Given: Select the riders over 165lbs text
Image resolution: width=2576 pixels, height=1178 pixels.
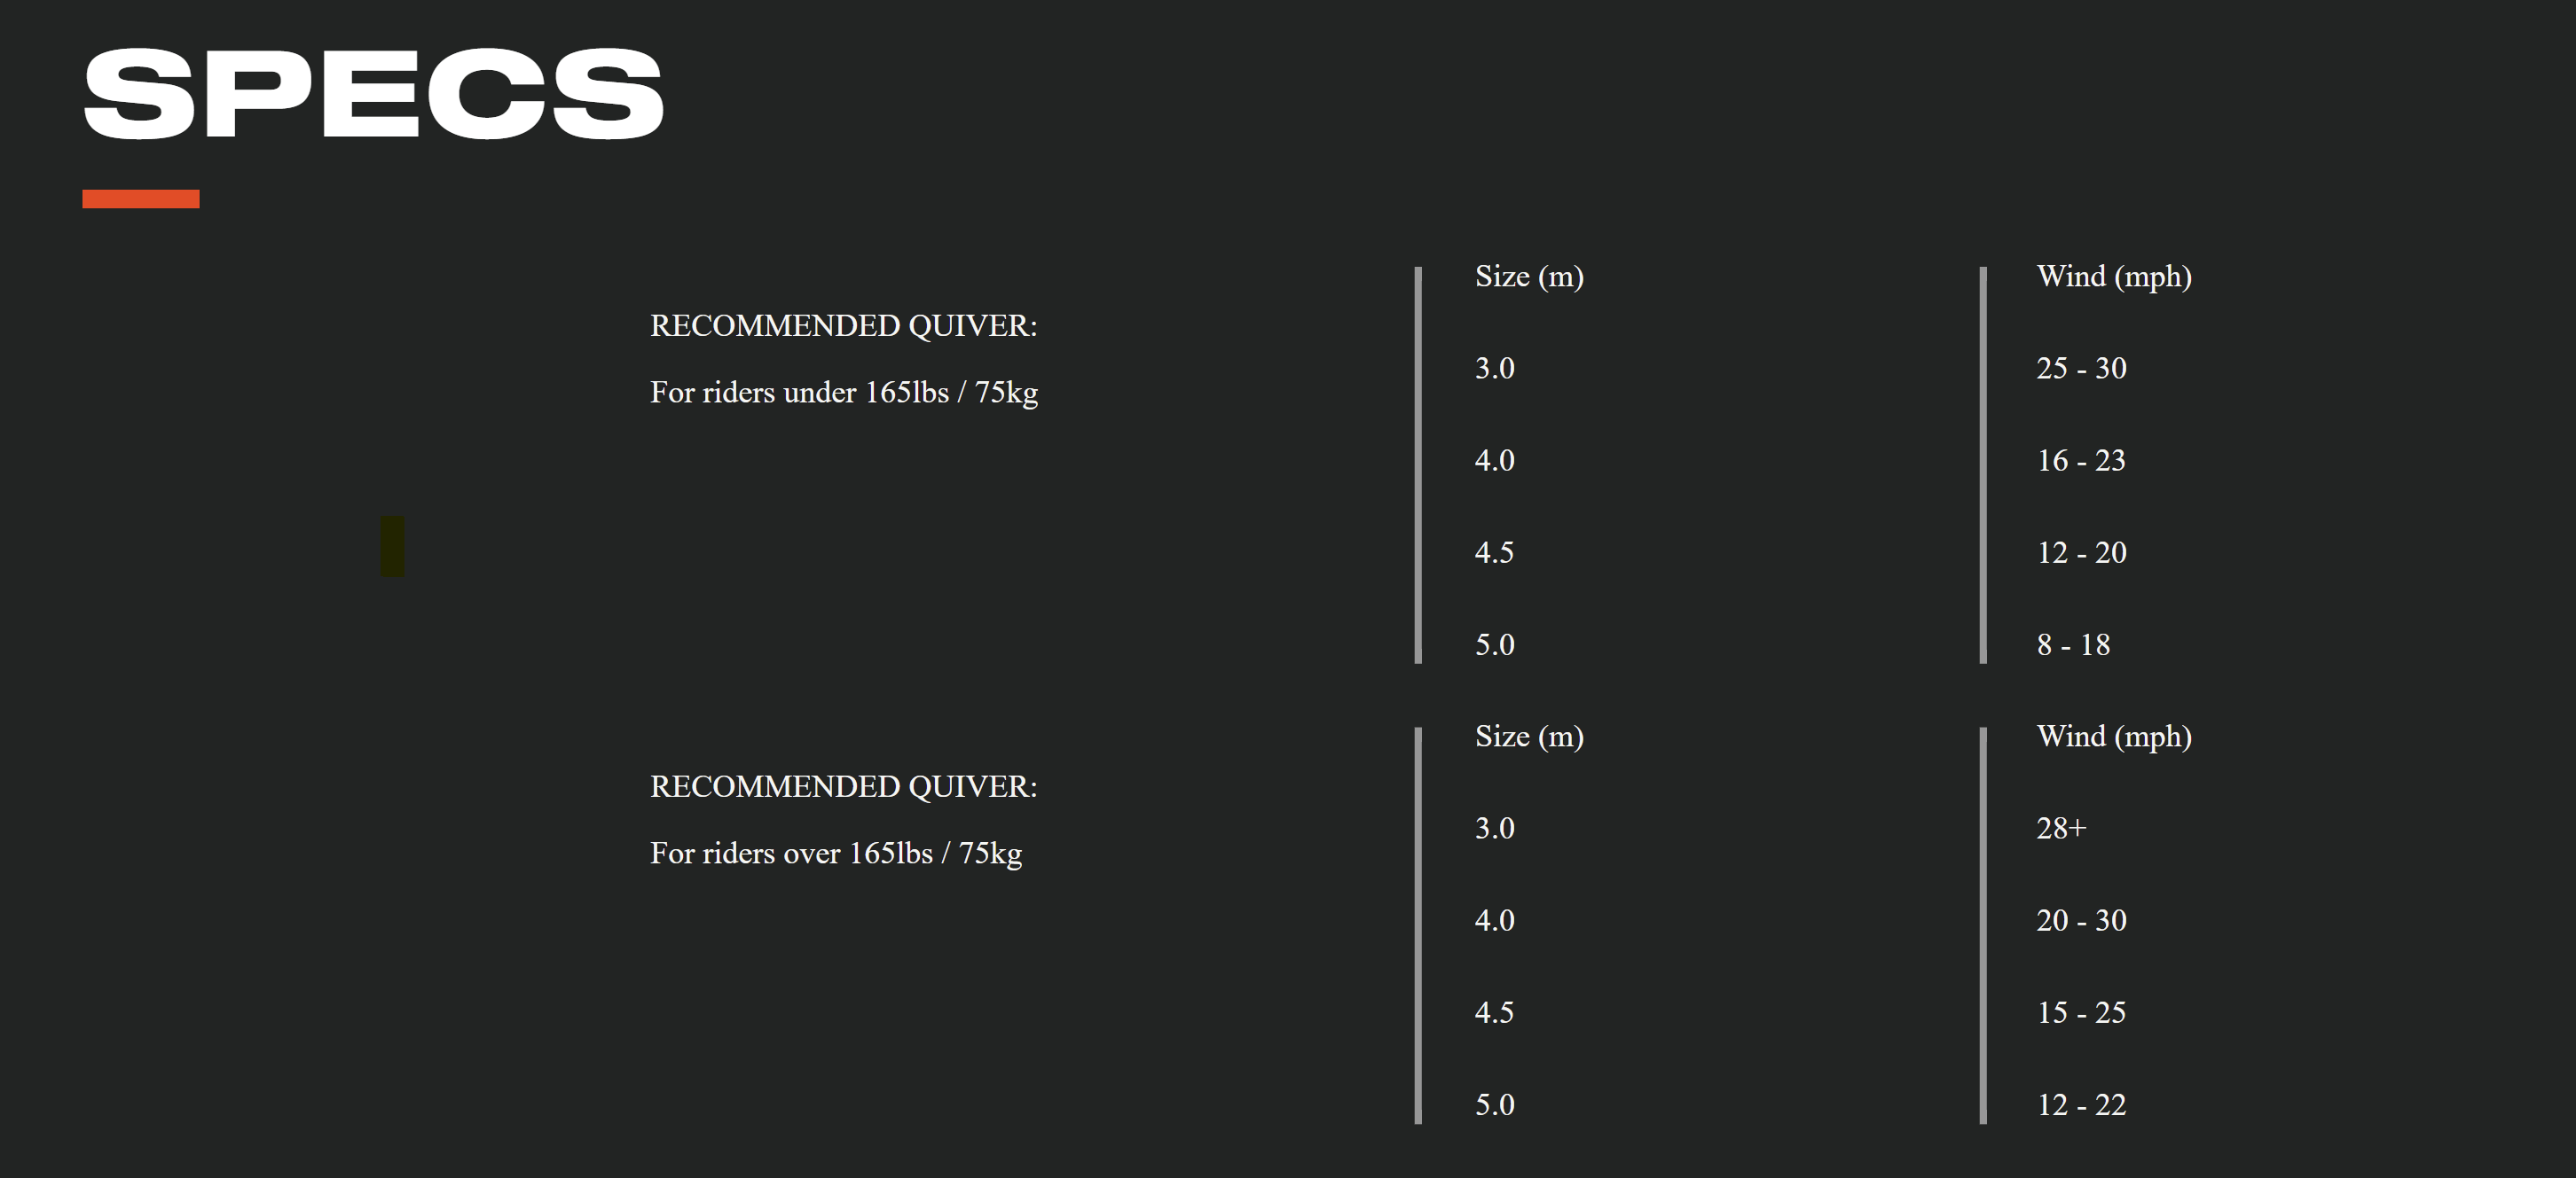Looking at the screenshot, I should [835, 853].
